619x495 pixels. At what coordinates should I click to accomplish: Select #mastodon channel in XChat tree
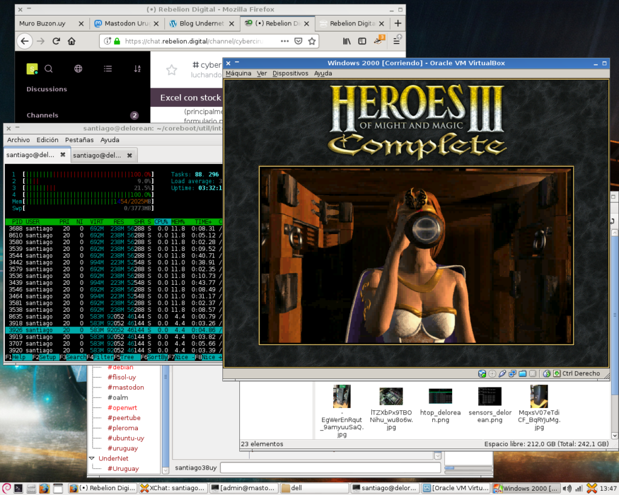coord(126,387)
